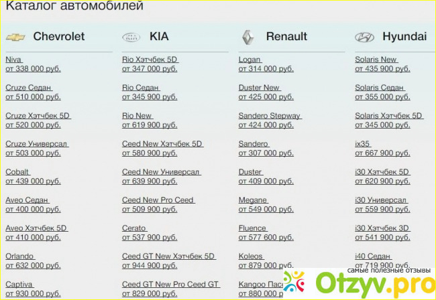Open the Aveo Хэтчбек 5D link
Image resolution: width=436 pixels, height=300 pixels.
click(36, 228)
